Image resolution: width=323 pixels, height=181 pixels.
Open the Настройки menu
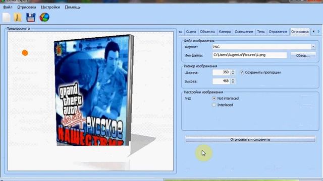(x=50, y=7)
